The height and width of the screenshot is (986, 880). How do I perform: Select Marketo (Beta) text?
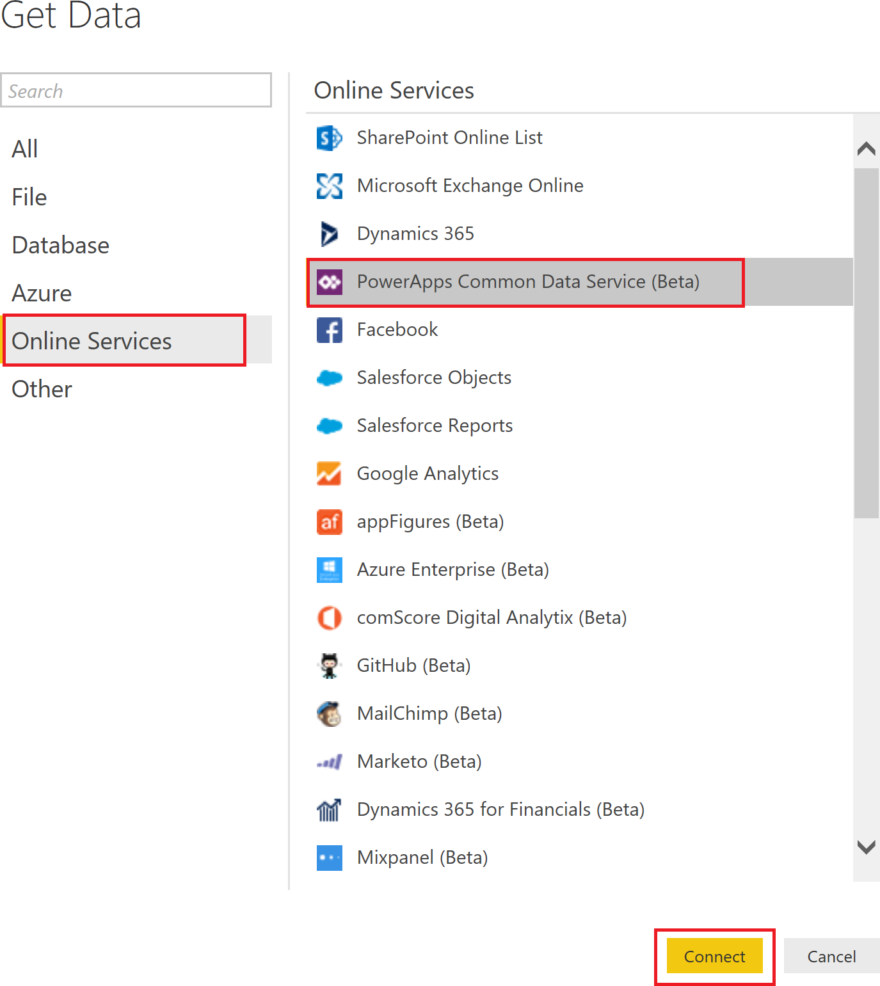point(419,761)
